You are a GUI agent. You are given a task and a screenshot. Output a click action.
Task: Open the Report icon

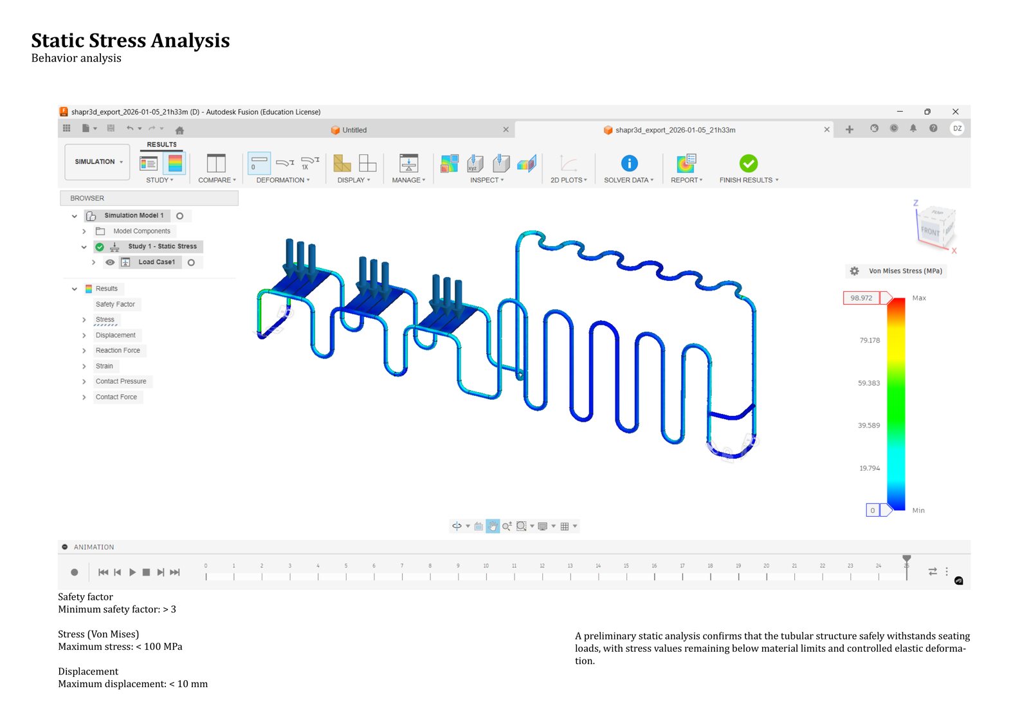686,163
